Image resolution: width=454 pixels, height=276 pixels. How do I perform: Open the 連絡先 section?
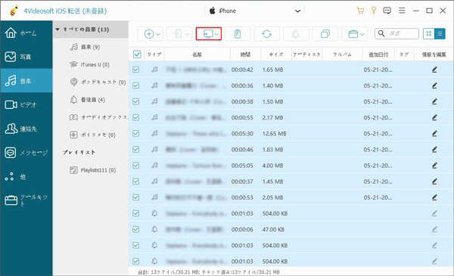point(26,129)
